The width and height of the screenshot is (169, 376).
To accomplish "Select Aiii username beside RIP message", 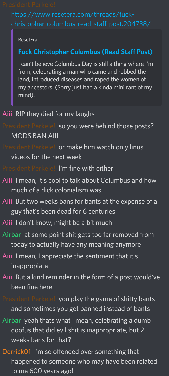I will click(7, 114).
